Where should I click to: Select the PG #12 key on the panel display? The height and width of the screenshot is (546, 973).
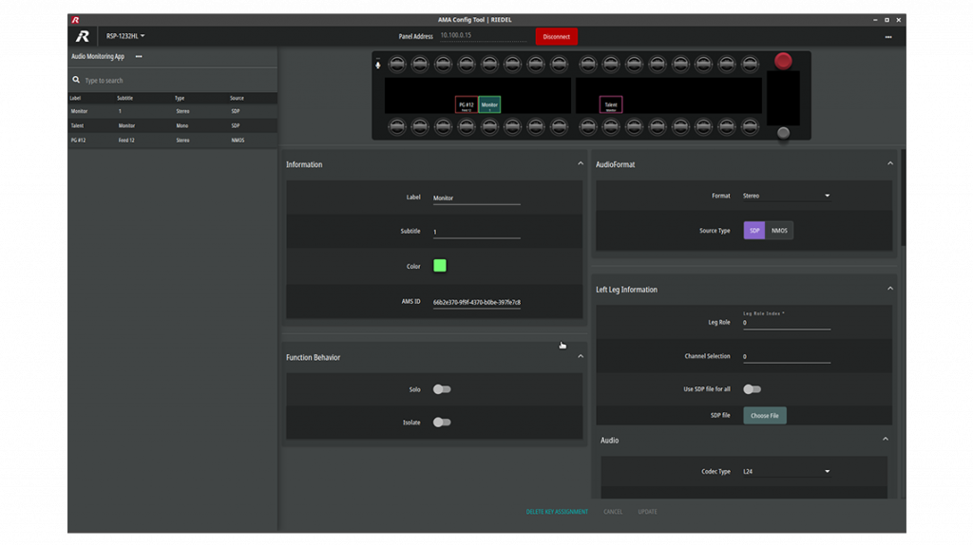pyautogui.click(x=466, y=105)
